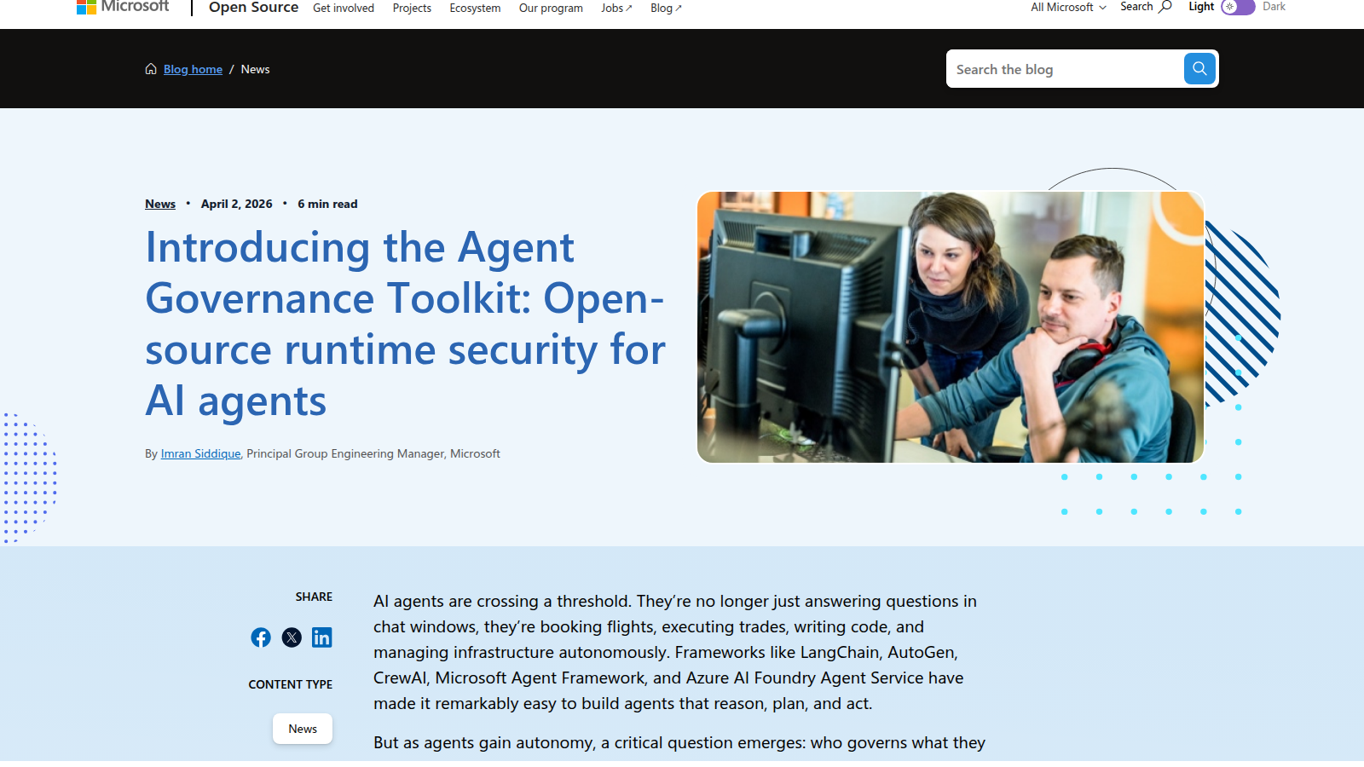This screenshot has width=1364, height=767.
Task: Toggle the Light/Dark theme switch
Action: (1238, 7)
